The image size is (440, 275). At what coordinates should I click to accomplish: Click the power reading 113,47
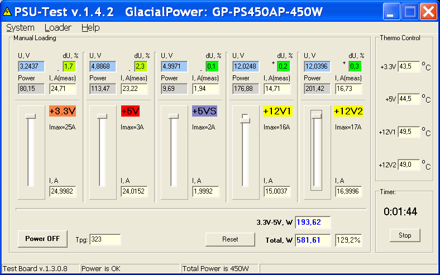103,89
